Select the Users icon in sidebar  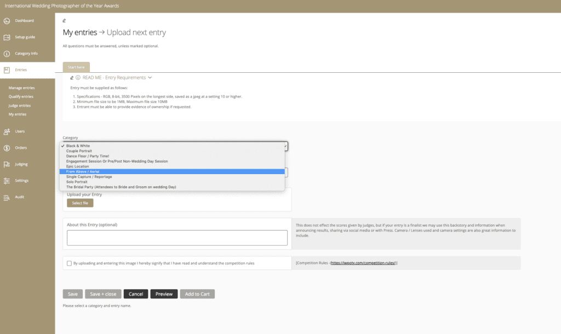click(7, 131)
